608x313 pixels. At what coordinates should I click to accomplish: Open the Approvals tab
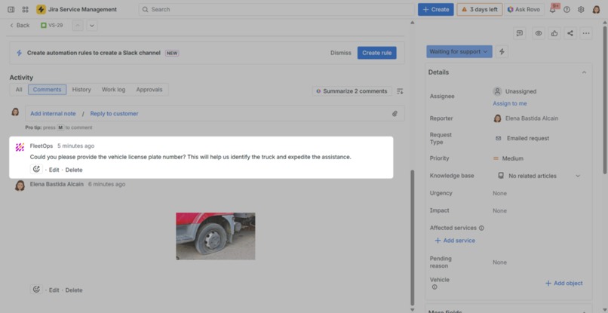[x=149, y=90]
